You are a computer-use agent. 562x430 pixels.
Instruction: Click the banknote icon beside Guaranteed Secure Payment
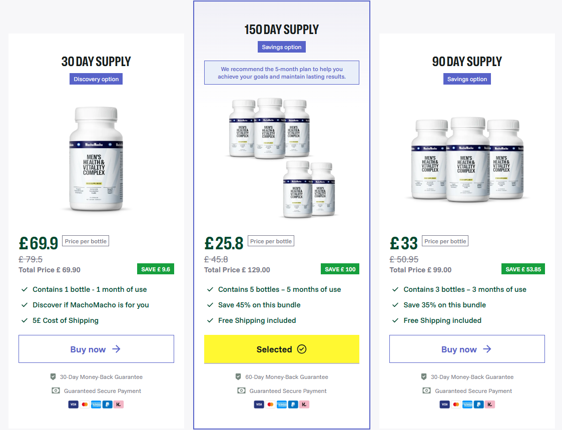click(x=56, y=391)
